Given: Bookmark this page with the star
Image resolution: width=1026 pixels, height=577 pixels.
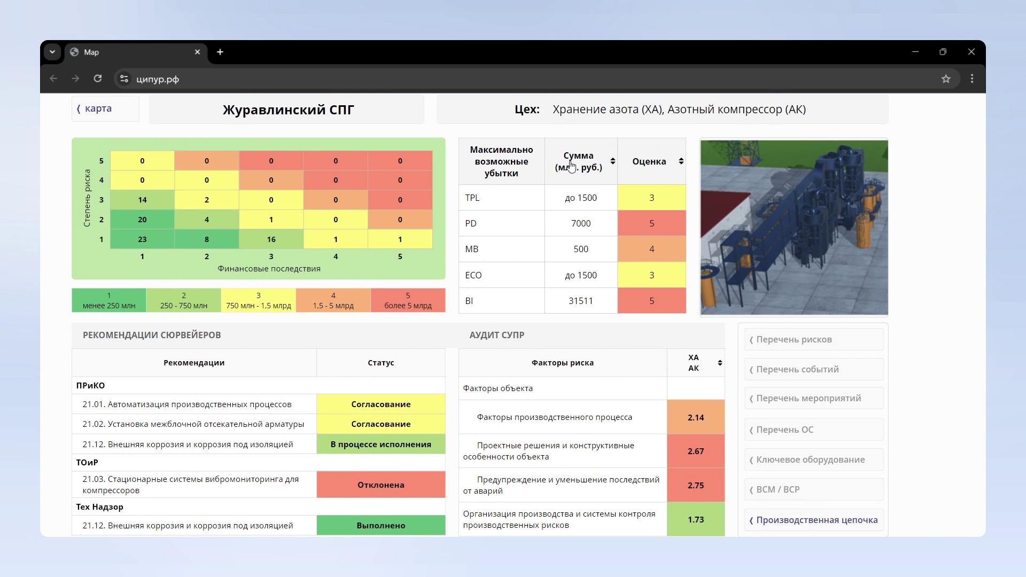Looking at the screenshot, I should (x=946, y=79).
